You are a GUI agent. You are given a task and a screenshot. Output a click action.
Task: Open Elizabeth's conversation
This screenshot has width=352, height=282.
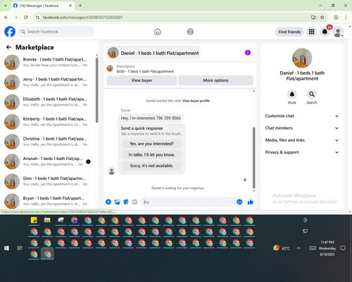(48, 102)
